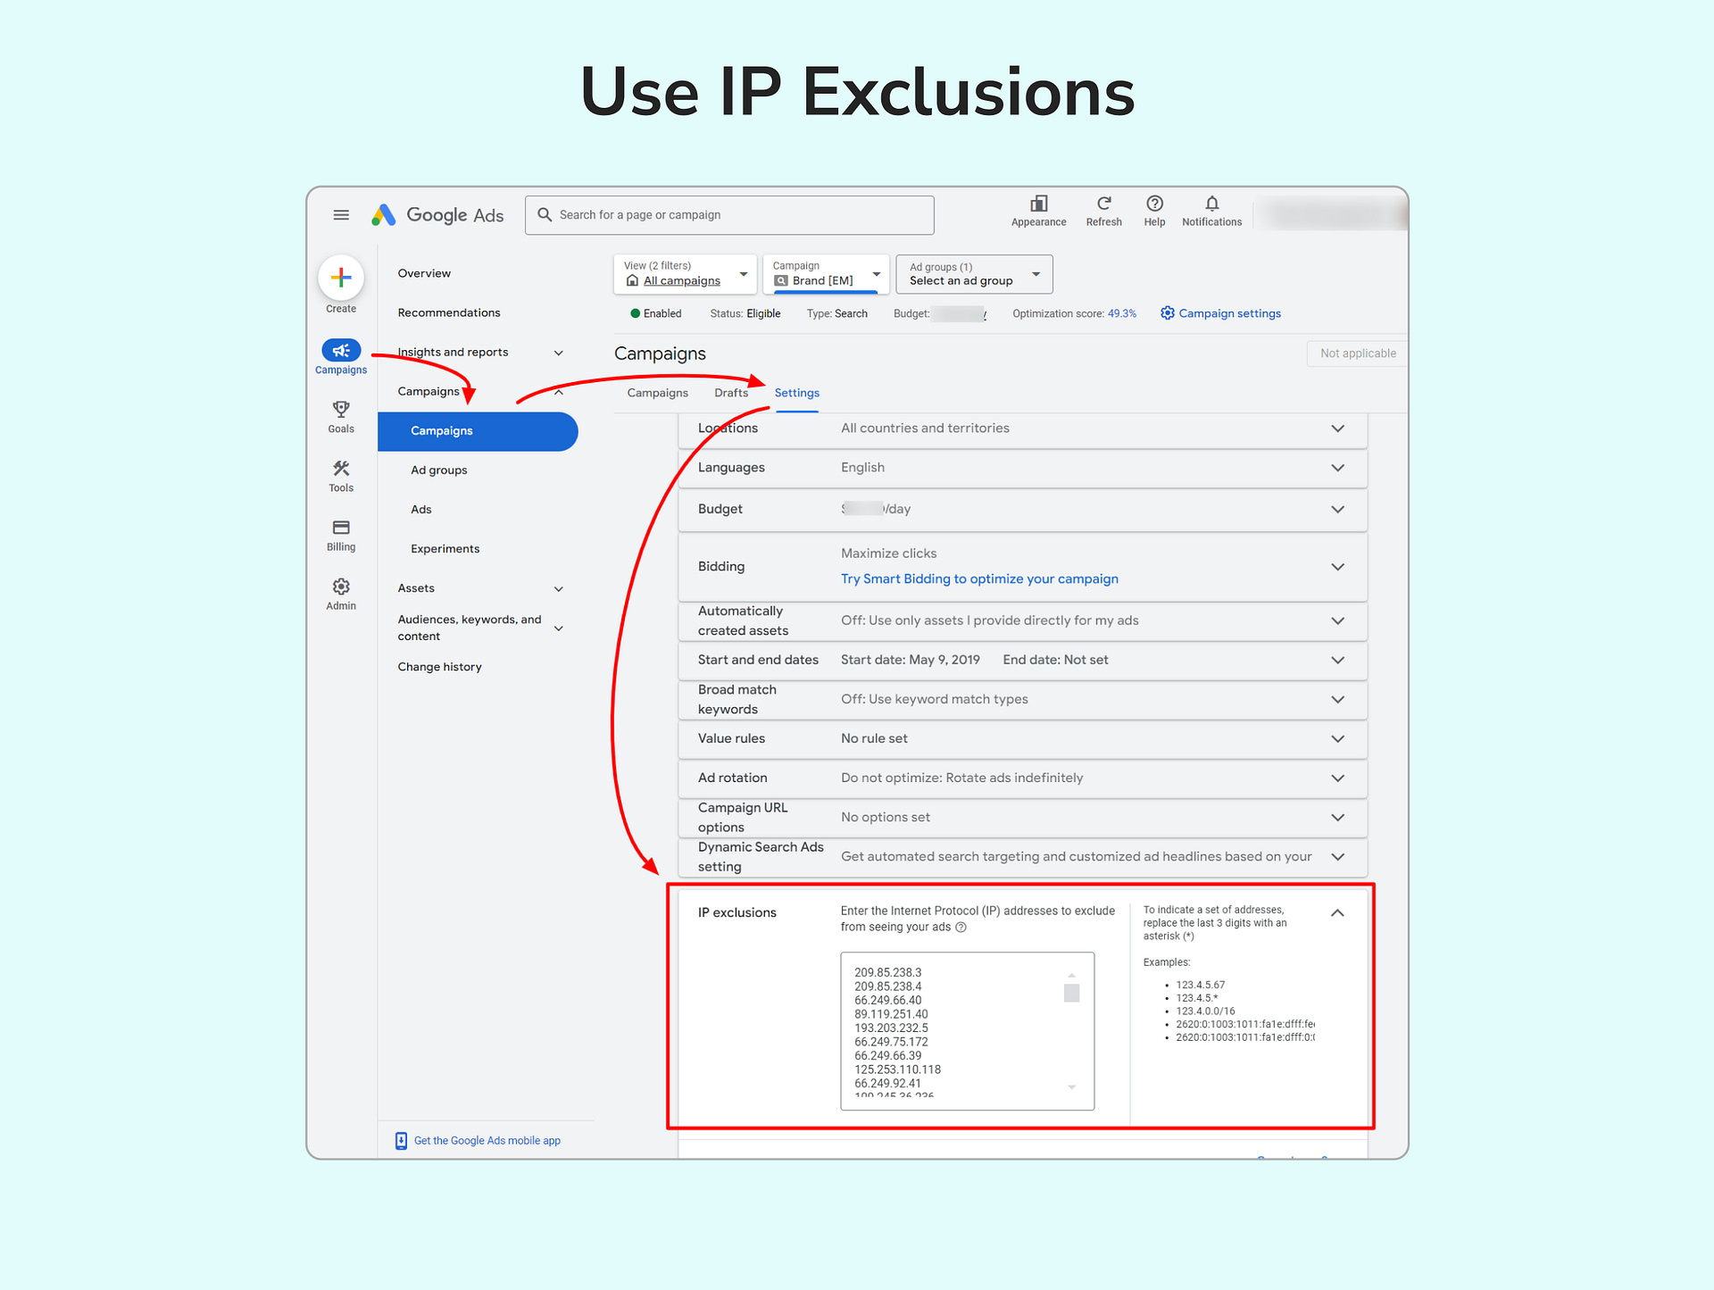1714x1290 pixels.
Task: Collapse the IP exclusions section
Action: 1337,912
